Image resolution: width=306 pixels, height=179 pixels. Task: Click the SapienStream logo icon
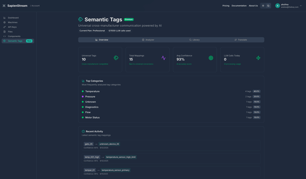4,6
